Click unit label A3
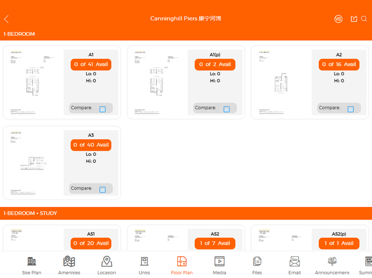Image resolution: width=372 pixels, height=278 pixels. tap(91, 135)
